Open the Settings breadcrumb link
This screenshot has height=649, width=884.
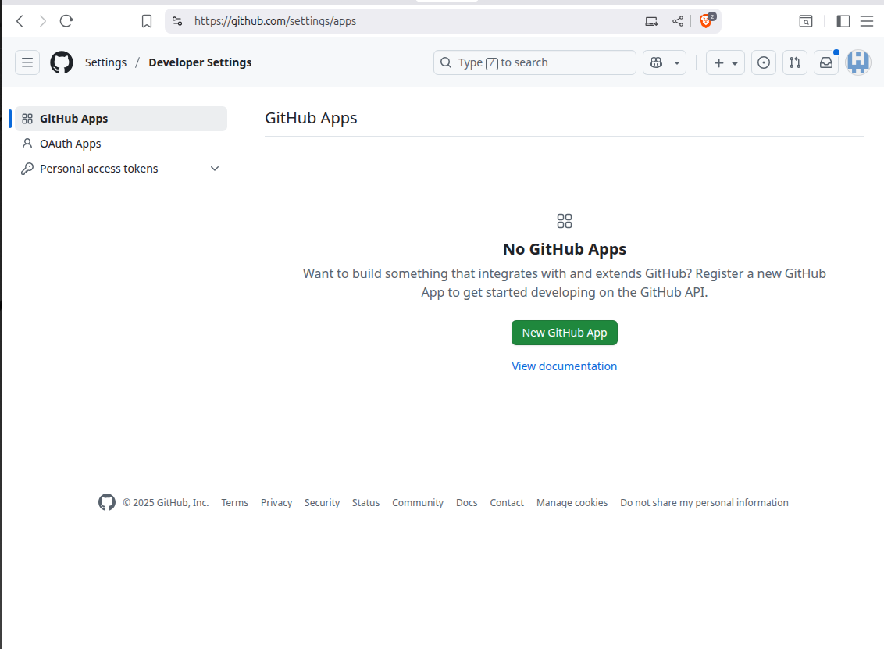pyautogui.click(x=105, y=62)
